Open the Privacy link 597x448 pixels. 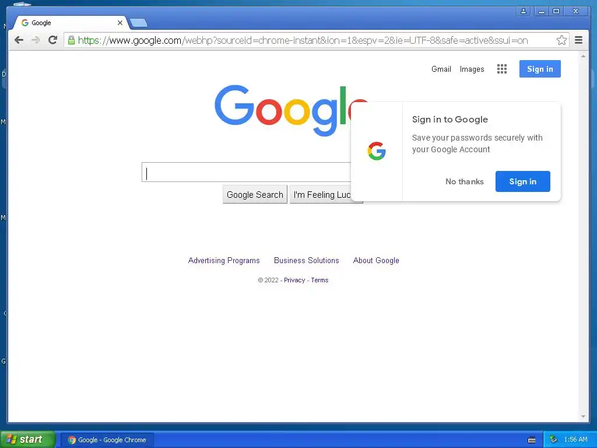click(x=294, y=280)
